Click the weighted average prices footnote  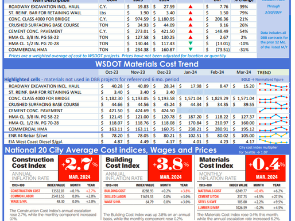click(117, 56)
